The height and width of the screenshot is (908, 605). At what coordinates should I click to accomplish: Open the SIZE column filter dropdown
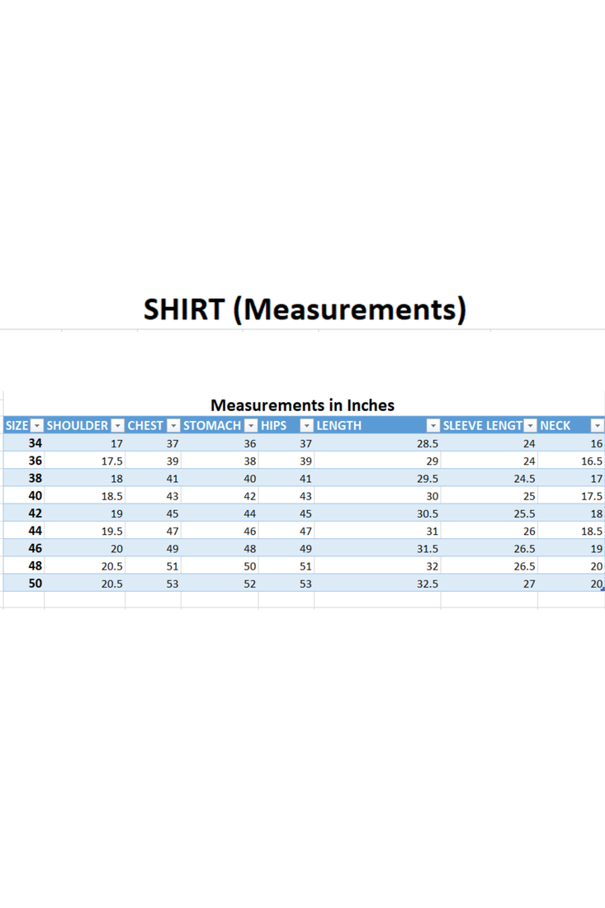tap(36, 426)
